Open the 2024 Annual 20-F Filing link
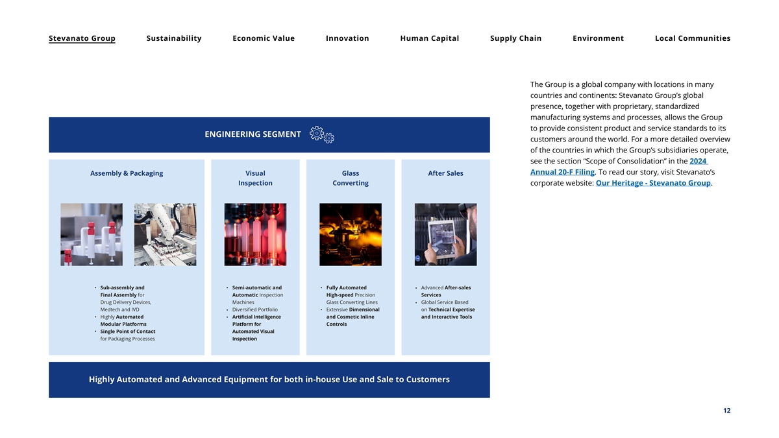 pyautogui.click(x=562, y=172)
